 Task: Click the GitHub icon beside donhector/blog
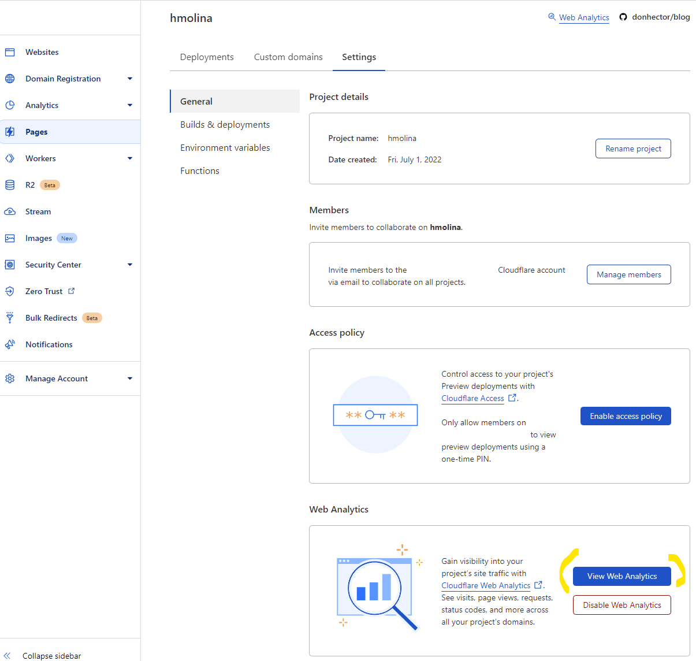pyautogui.click(x=623, y=17)
